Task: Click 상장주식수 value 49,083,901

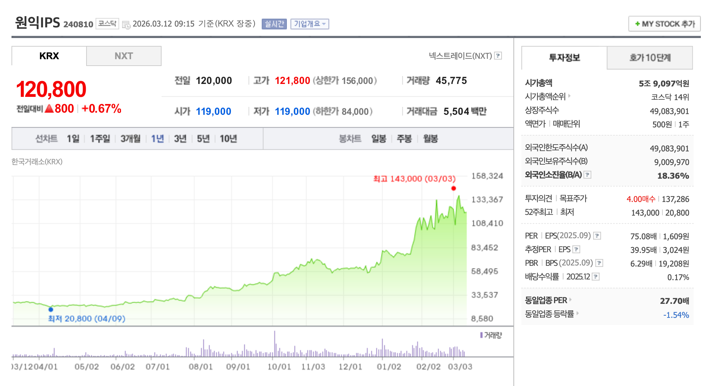Action: pyautogui.click(x=669, y=111)
